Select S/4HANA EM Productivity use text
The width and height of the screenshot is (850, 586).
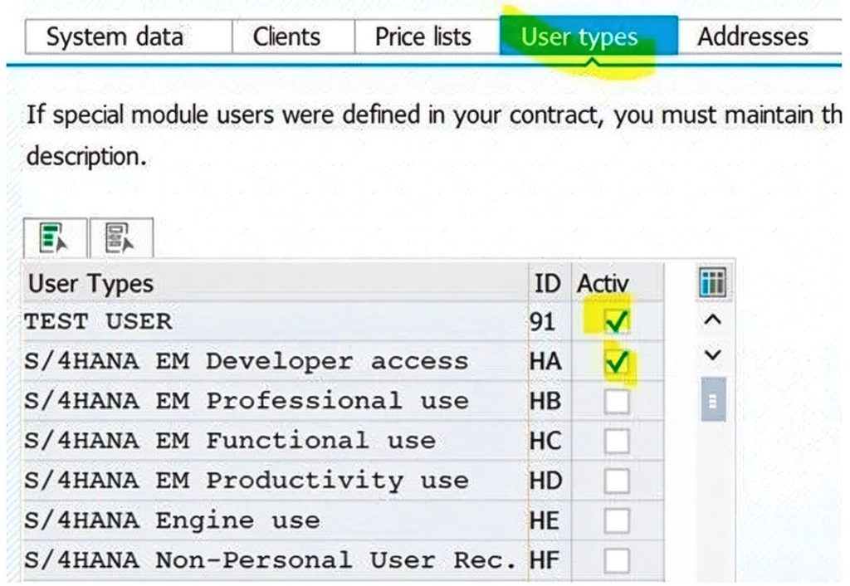click(246, 481)
